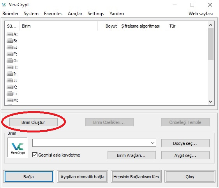Select drive J: icon in list
This screenshot has width=219, height=188.
click(x=10, y=80)
